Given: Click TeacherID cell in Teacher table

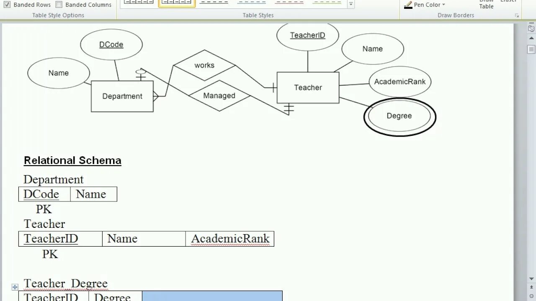Looking at the screenshot, I should [x=60, y=239].
